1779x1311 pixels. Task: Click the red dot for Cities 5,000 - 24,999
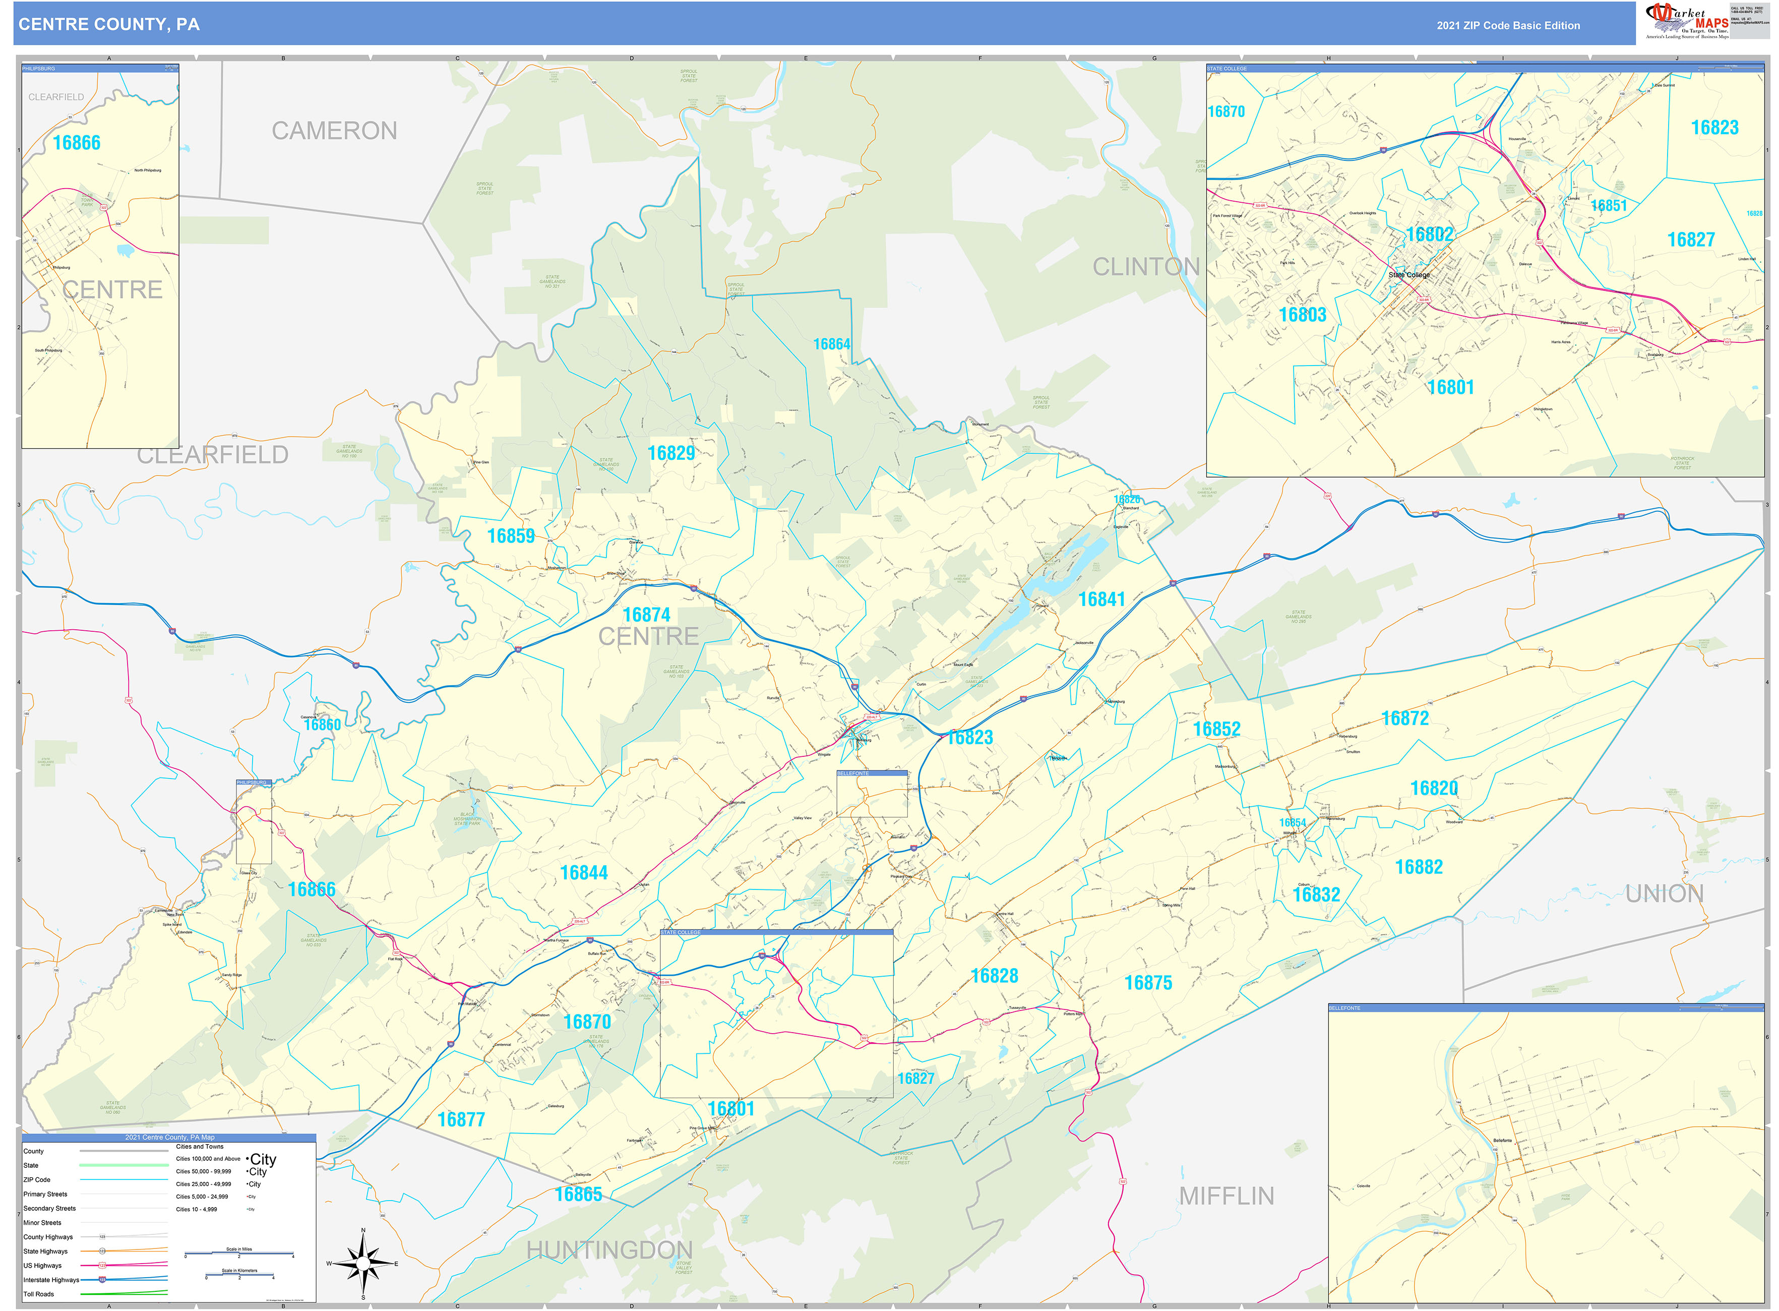coord(248,1197)
